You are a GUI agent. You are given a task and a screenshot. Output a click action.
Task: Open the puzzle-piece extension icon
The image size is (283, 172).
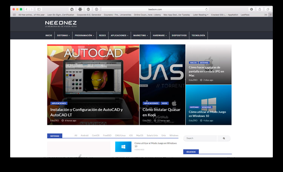click(80, 9)
